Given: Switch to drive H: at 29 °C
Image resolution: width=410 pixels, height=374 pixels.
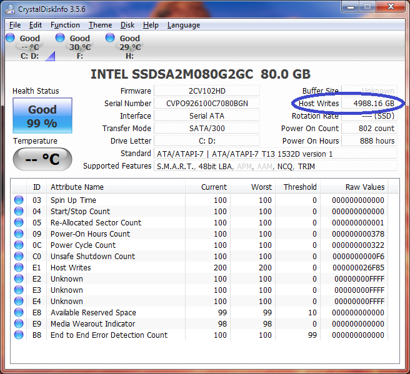Looking at the screenshot, I should pyautogui.click(x=130, y=47).
